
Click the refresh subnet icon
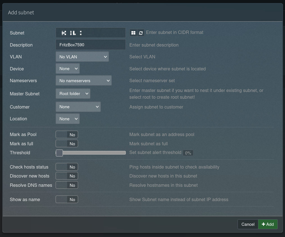click(x=141, y=33)
